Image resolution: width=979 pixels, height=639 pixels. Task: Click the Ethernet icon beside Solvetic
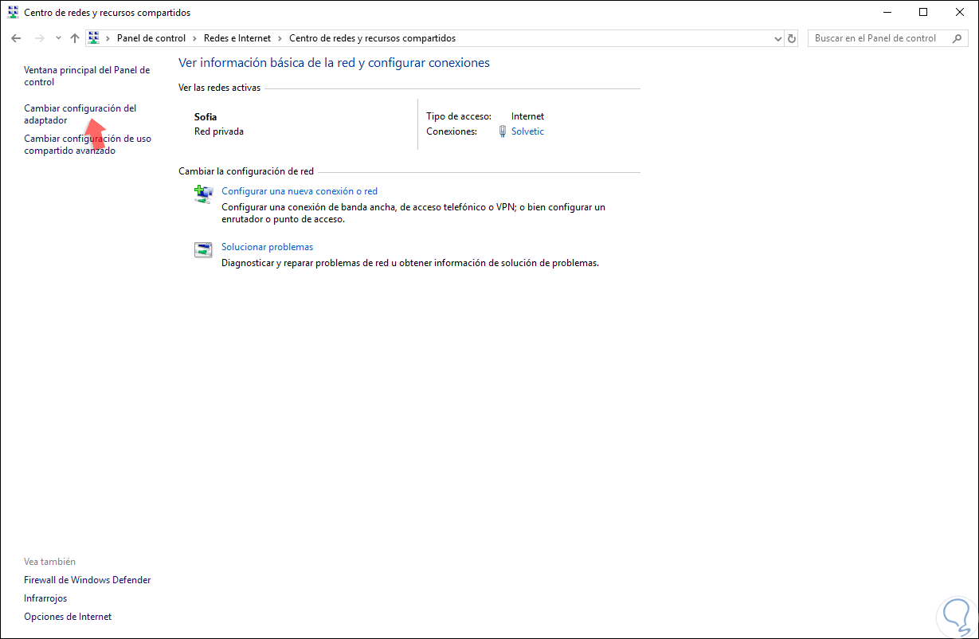(x=503, y=131)
